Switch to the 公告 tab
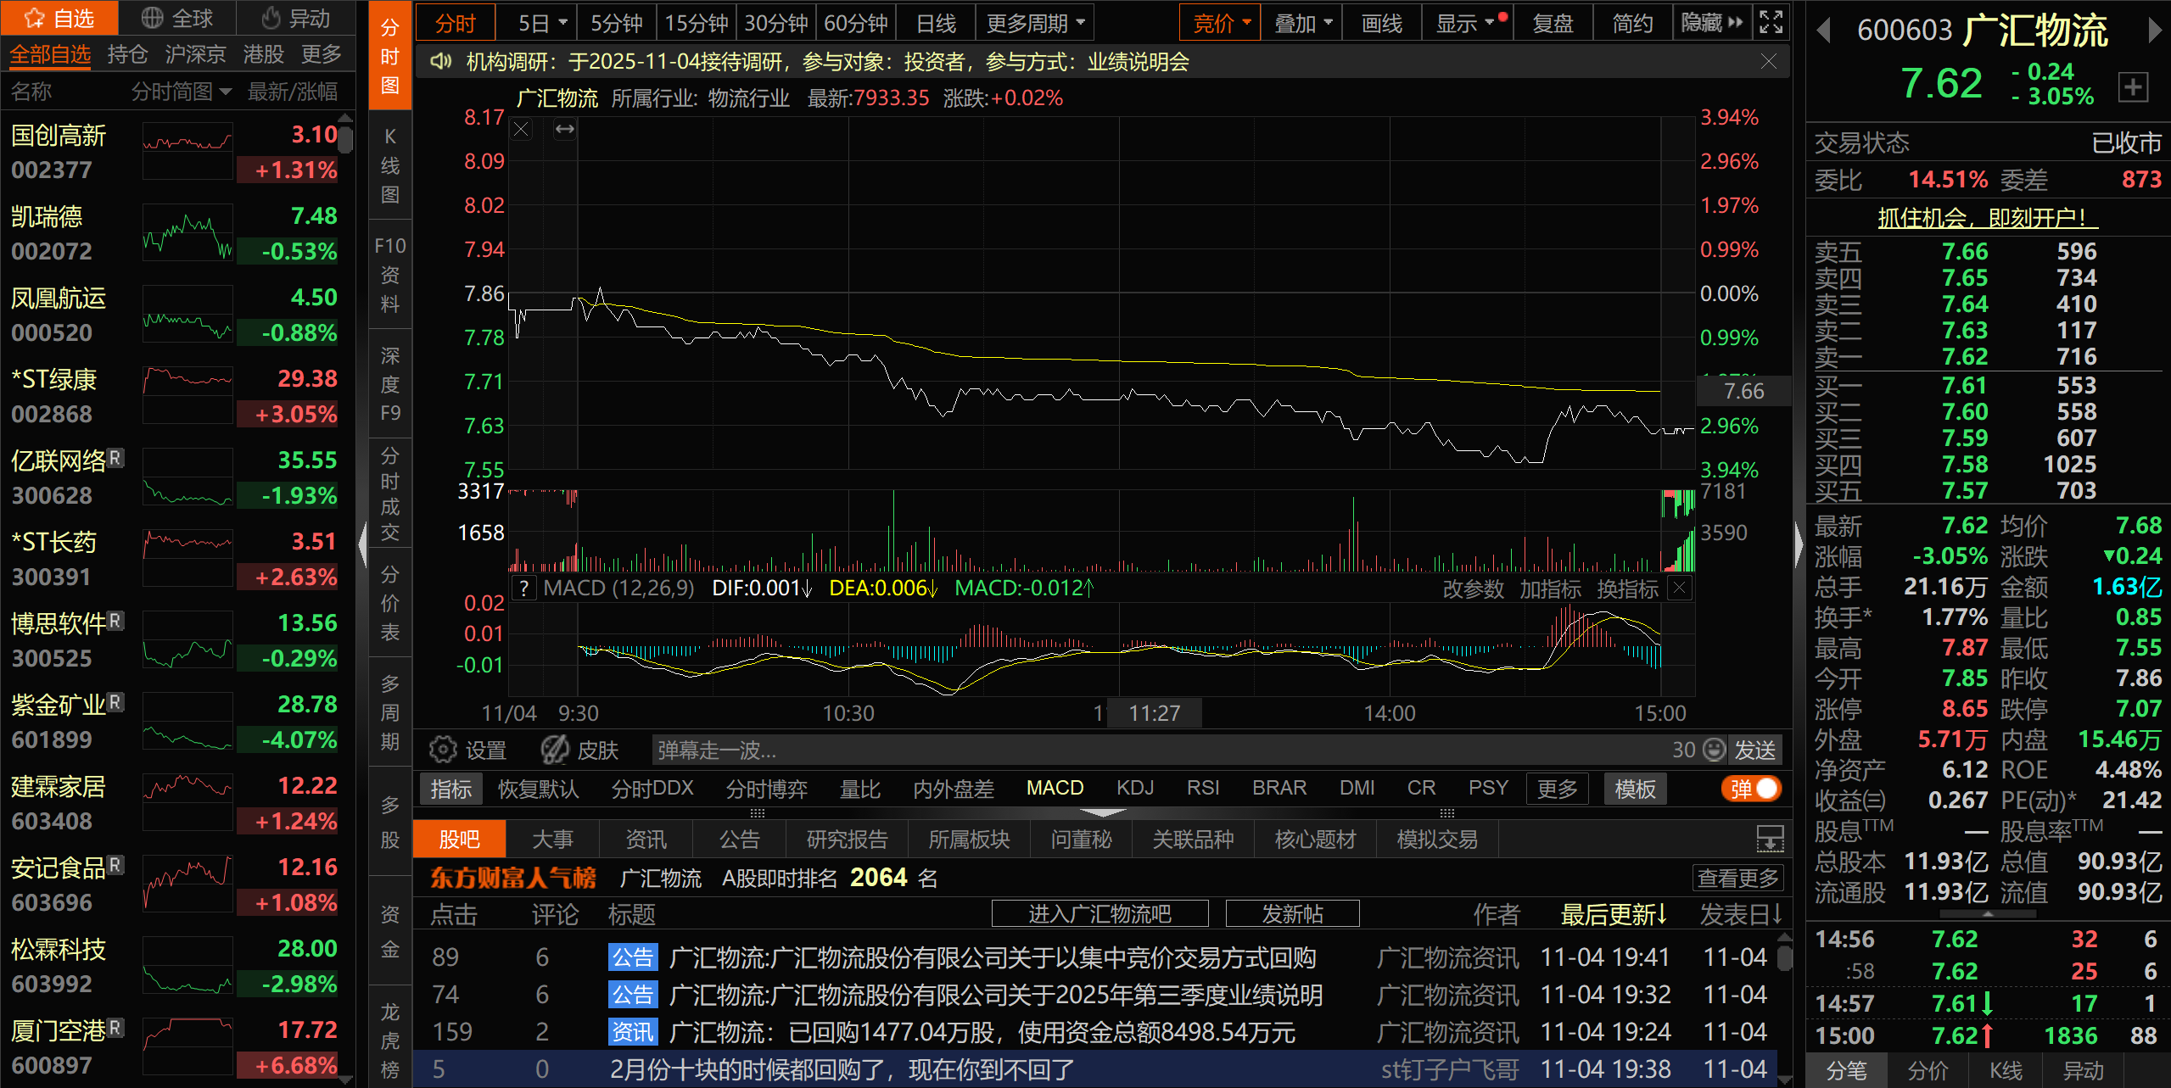 (739, 840)
